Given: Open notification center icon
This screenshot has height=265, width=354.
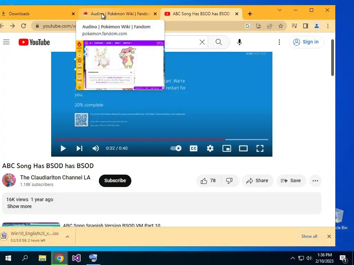Looking at the screenshot, I should (343, 258).
